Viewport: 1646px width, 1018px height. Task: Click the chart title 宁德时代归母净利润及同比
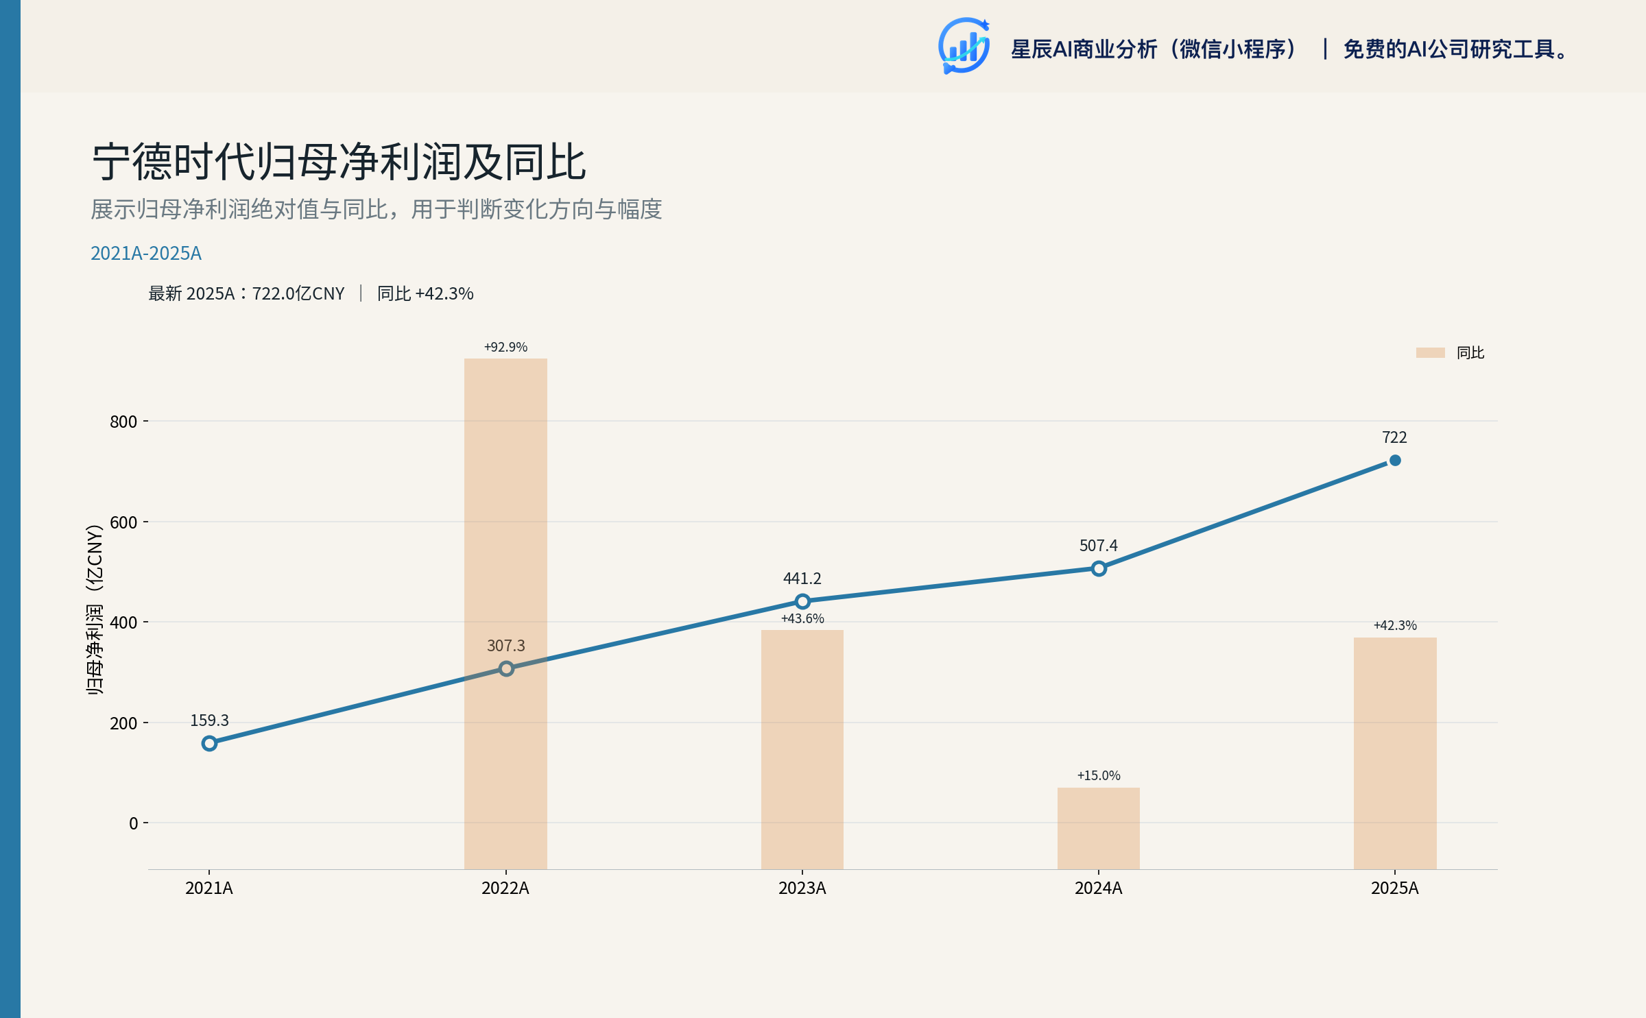coord(339,162)
